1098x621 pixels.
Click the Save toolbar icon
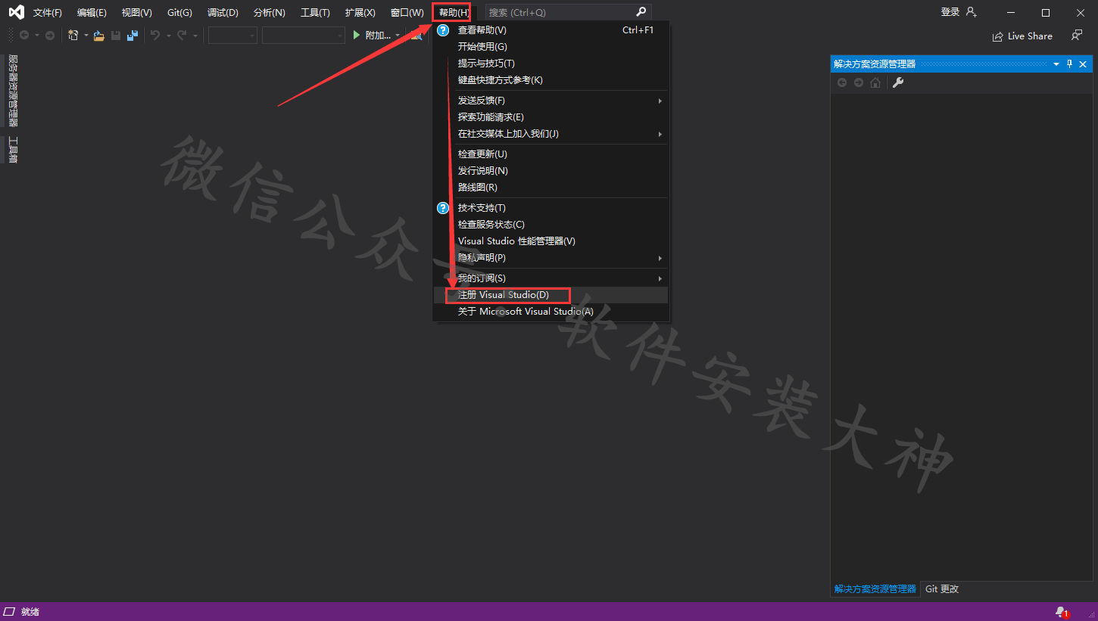(116, 36)
